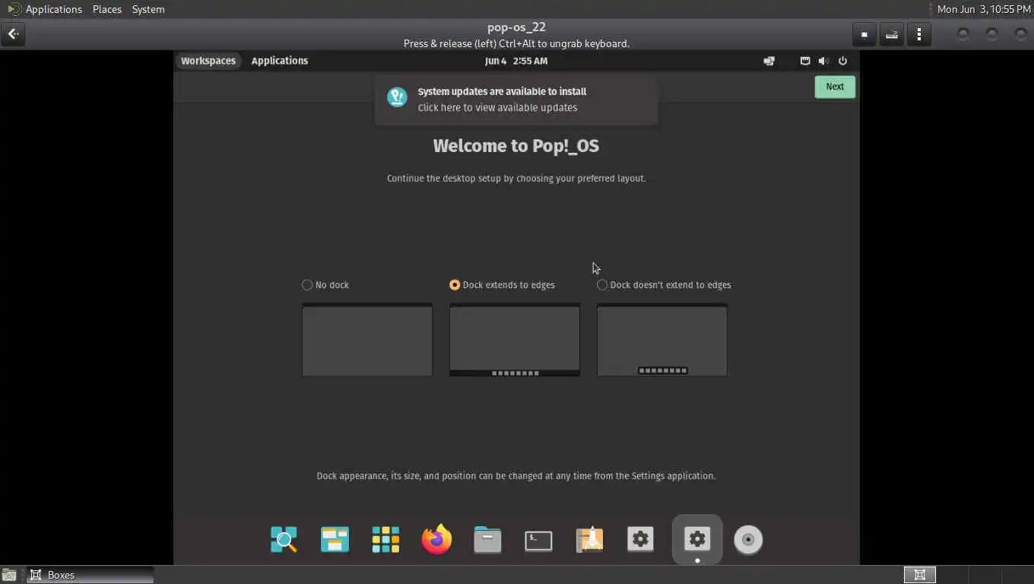Open the System menu in the top panel
The width and height of the screenshot is (1034, 584).
[x=148, y=9]
